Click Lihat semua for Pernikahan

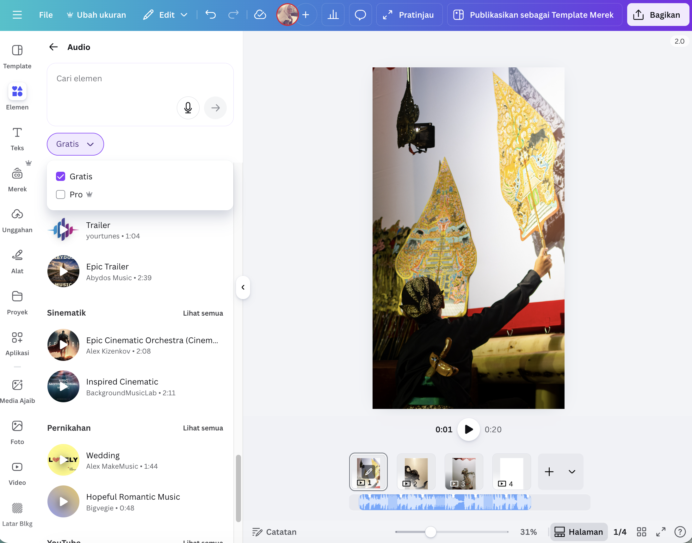coord(203,428)
